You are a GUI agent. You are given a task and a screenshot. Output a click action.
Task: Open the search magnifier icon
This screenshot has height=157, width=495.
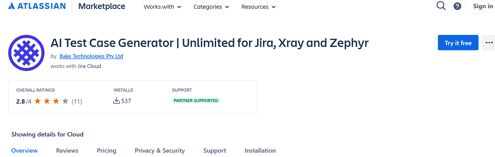[441, 6]
